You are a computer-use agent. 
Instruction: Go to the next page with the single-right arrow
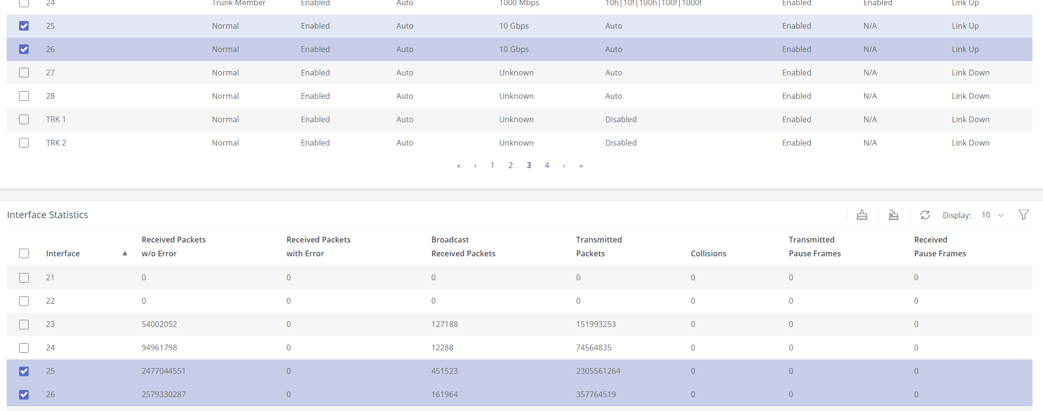pyautogui.click(x=564, y=166)
